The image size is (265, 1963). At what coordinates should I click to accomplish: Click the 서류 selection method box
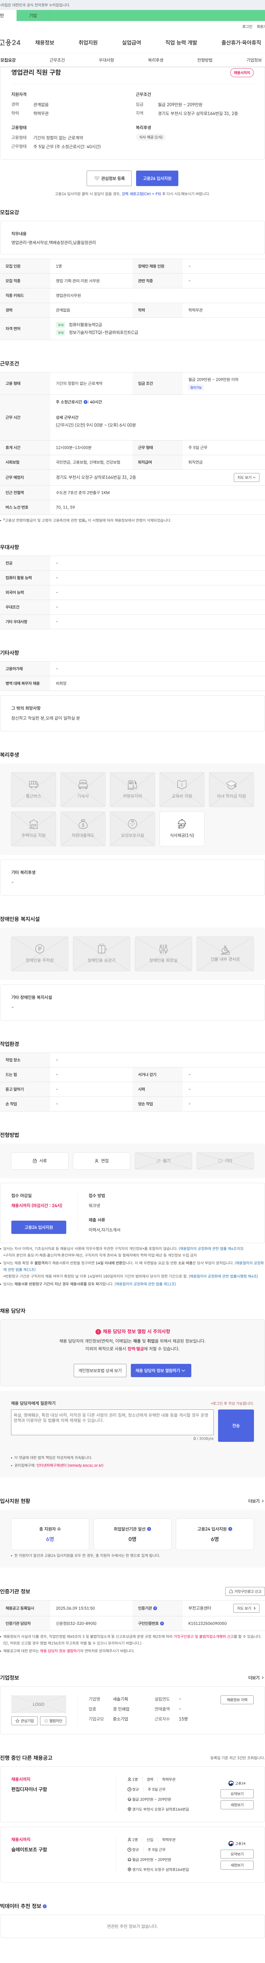click(x=39, y=1161)
